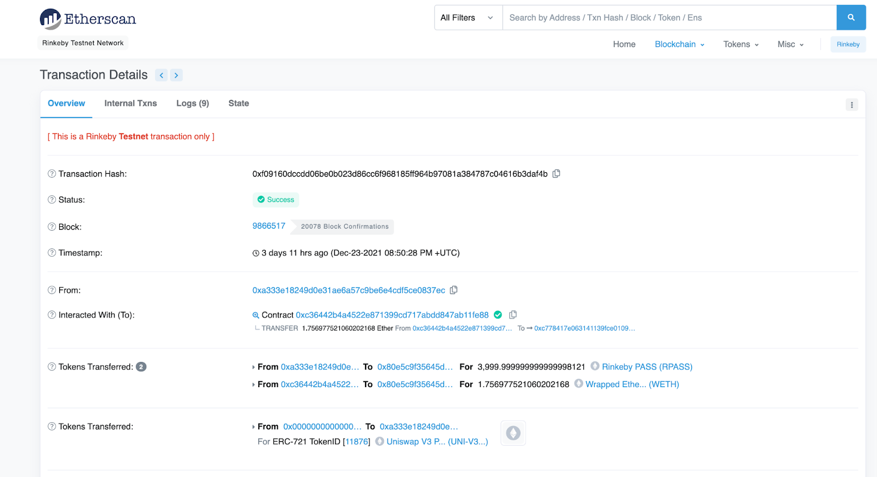This screenshot has height=477, width=877.
Task: Click help icon beside Tokens Transferred count 2
Action: pyautogui.click(x=52, y=367)
